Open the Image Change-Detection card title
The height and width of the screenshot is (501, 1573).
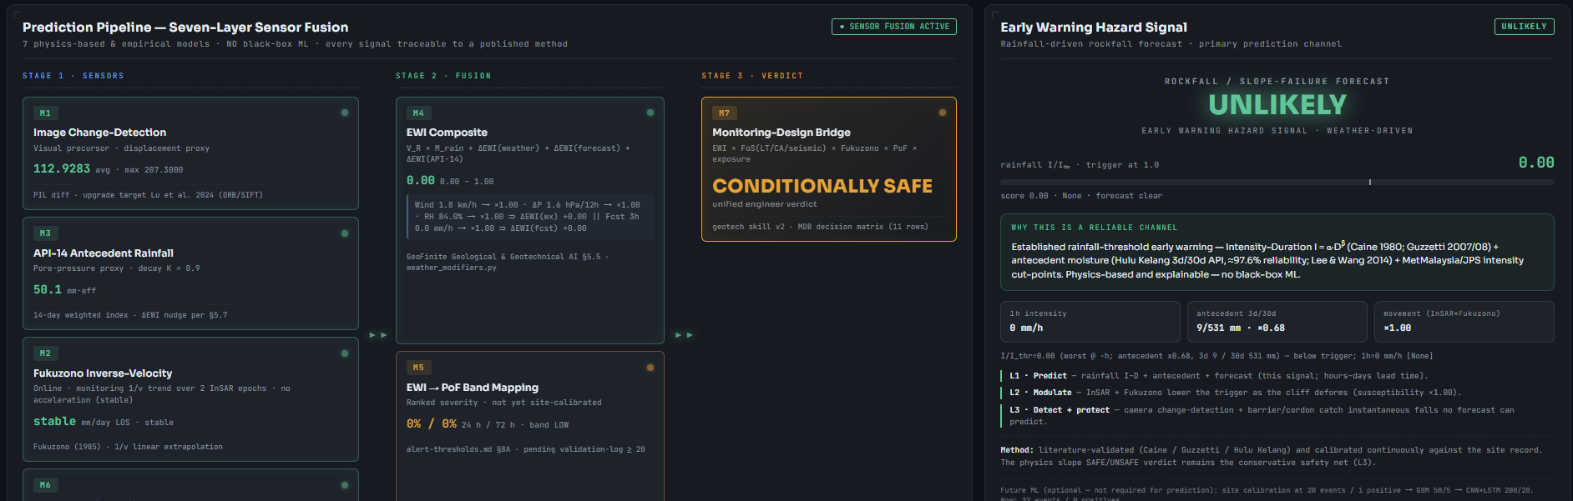(x=99, y=133)
